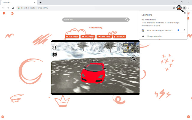Screen dimensions: 192x120
Task: Click the Extensions puzzle piece icon
Action: pyautogui.click(x=184, y=7)
